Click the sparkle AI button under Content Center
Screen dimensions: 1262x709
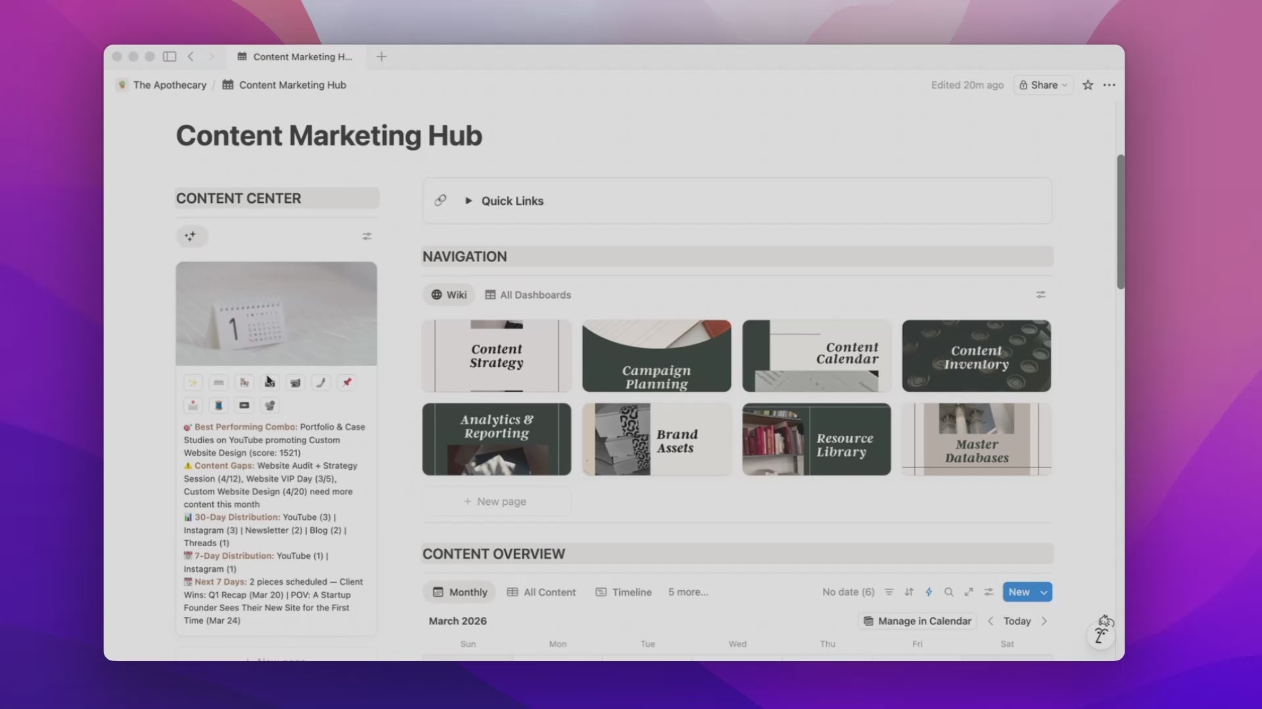point(191,236)
